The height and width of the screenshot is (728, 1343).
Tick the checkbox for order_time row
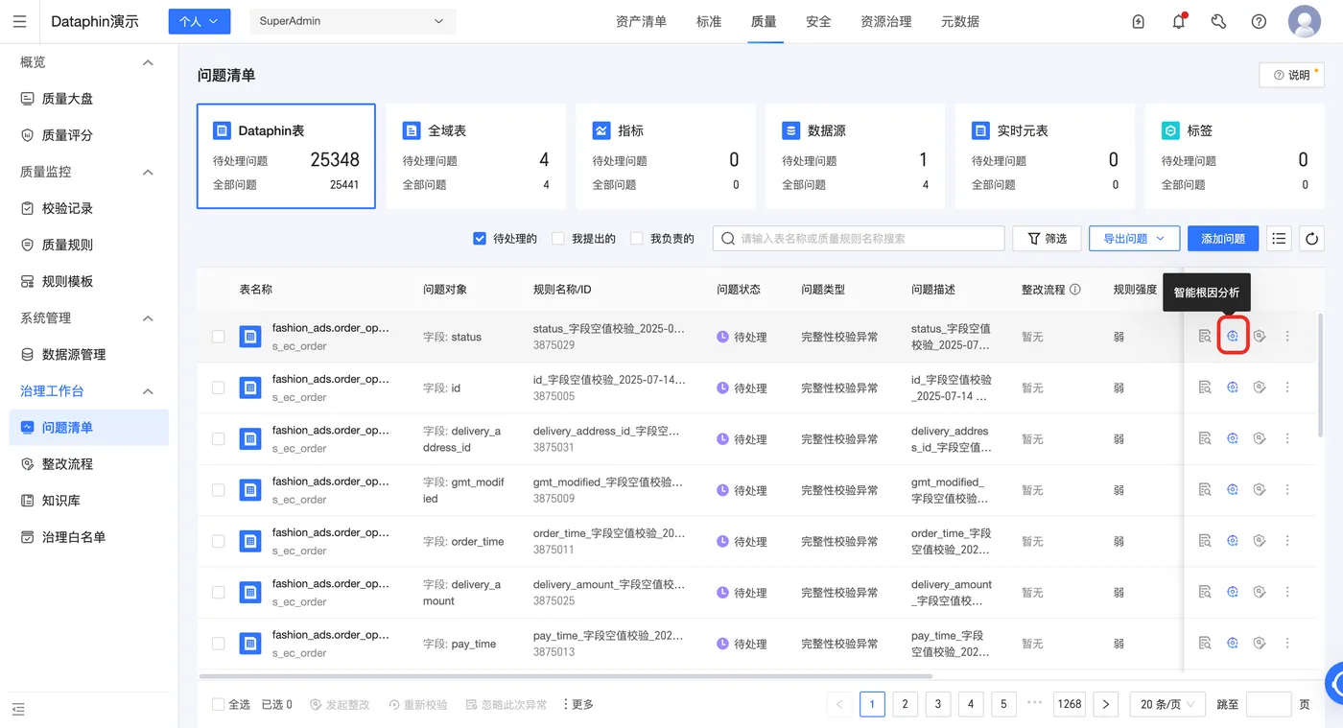coord(218,541)
